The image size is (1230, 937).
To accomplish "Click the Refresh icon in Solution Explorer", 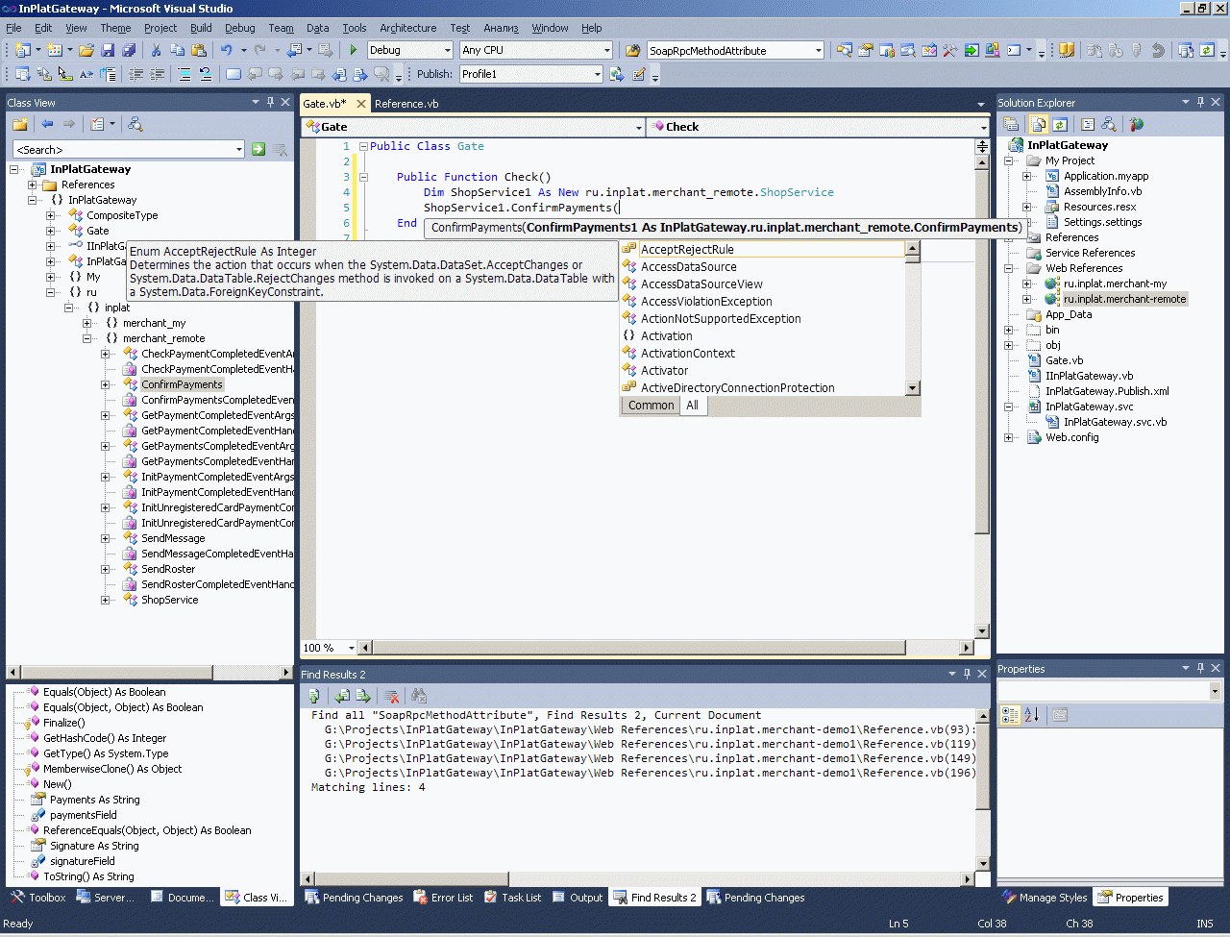I will [1059, 124].
